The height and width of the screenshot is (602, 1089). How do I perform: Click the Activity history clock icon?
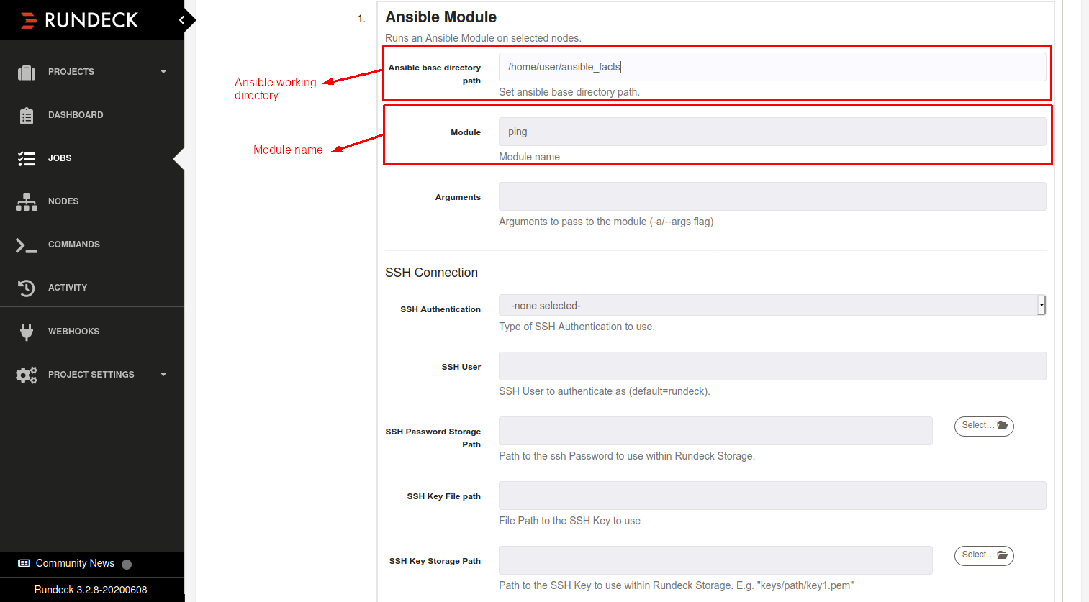(x=27, y=288)
